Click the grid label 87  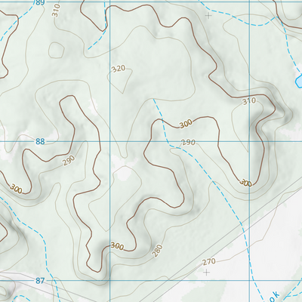[x=40, y=281]
